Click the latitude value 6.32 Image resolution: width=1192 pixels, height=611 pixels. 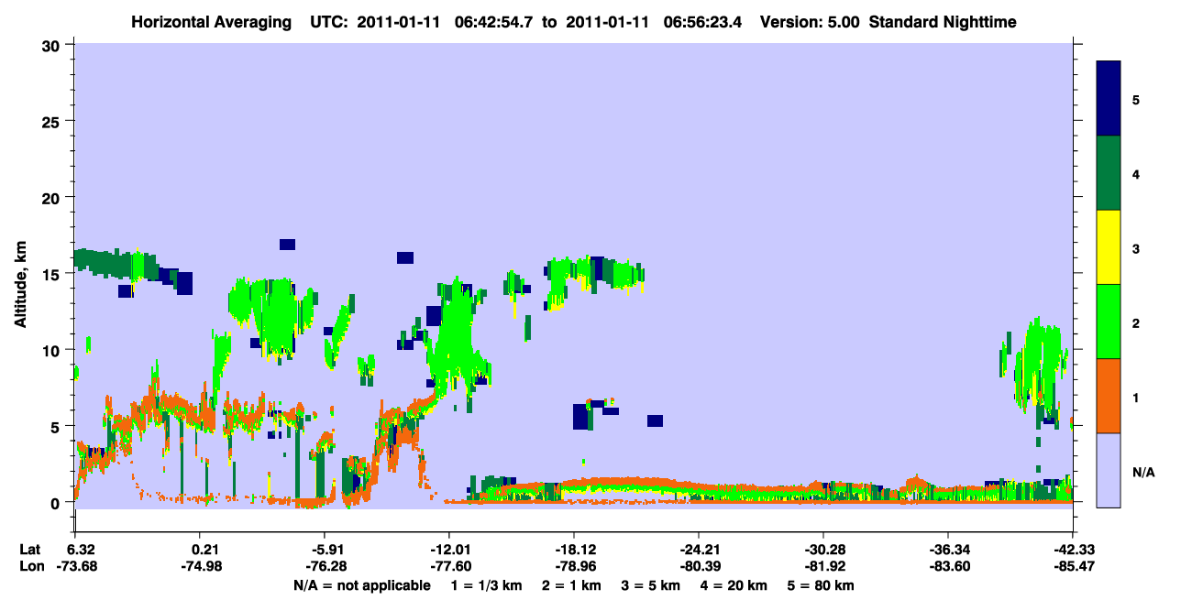click(83, 550)
